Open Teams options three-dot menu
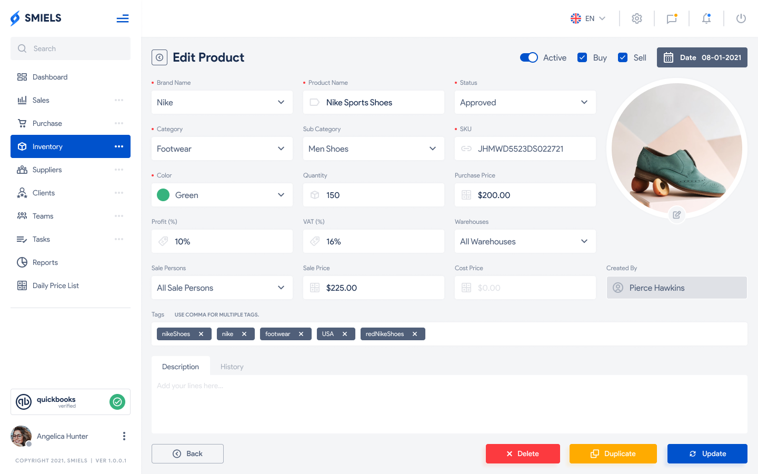The height and width of the screenshot is (474, 758). click(119, 216)
